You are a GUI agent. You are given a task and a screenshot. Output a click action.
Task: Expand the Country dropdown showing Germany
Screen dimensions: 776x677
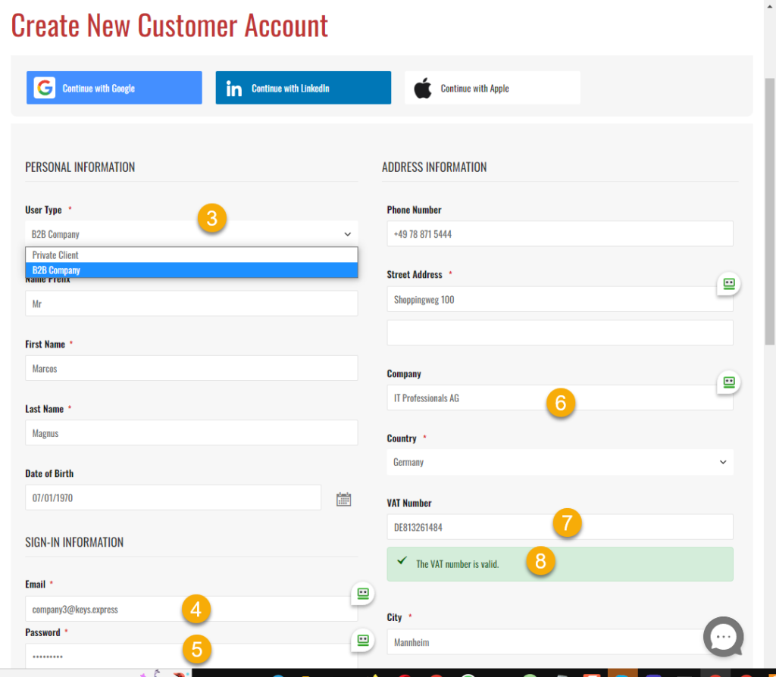tap(559, 462)
